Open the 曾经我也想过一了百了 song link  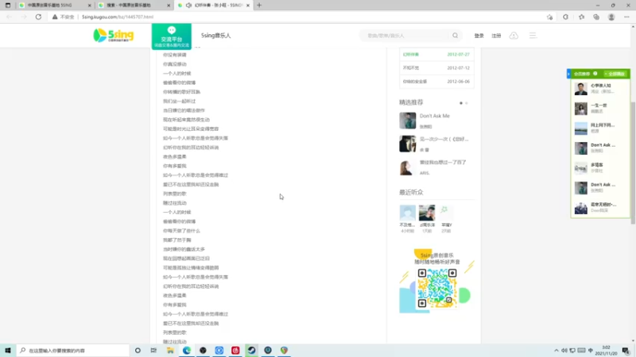point(443,163)
